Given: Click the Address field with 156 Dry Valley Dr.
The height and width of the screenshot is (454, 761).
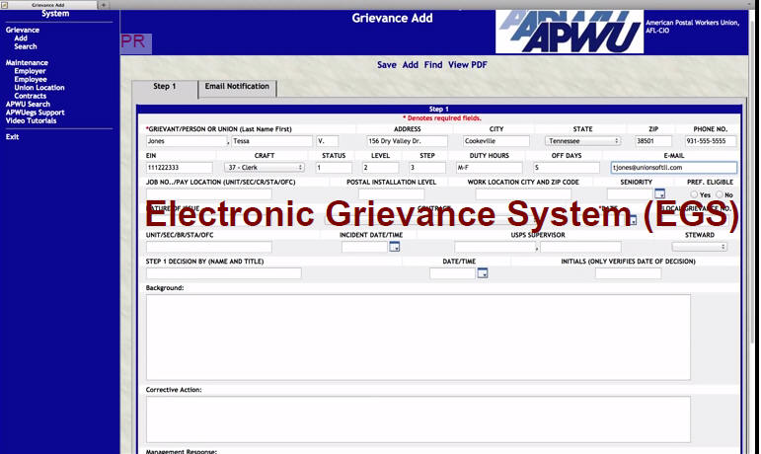Looking at the screenshot, I should [407, 141].
